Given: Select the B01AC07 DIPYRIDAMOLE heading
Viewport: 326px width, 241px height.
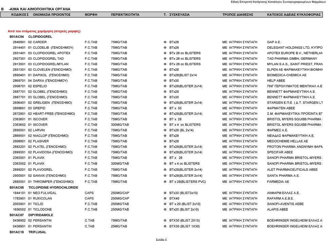Looking at the screenshot, I should [x=31, y=215].
